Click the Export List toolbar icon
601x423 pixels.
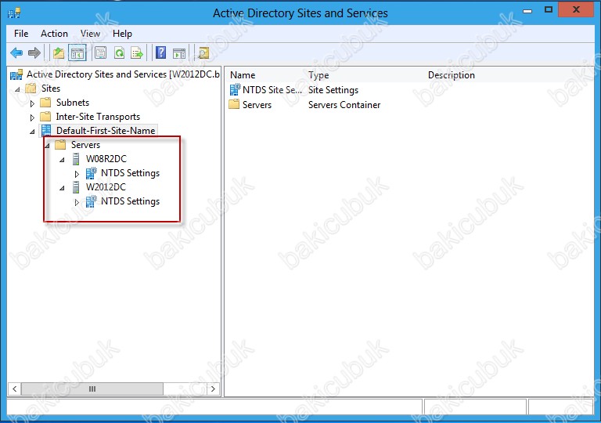tap(137, 52)
